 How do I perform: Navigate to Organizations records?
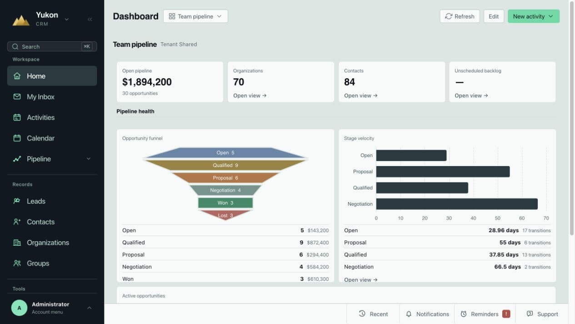(x=52, y=243)
